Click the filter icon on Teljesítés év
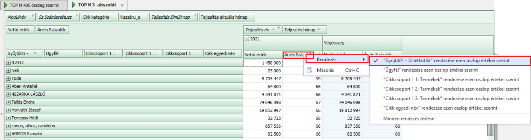 [x=279, y=28]
